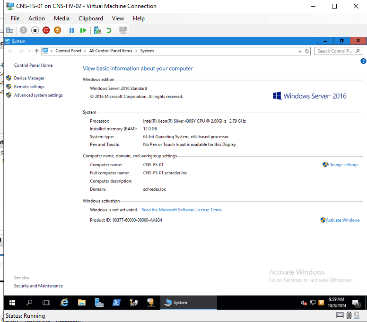This screenshot has height=322, width=367.
Task: Revert the VM with green arrow icon
Action: point(109,30)
